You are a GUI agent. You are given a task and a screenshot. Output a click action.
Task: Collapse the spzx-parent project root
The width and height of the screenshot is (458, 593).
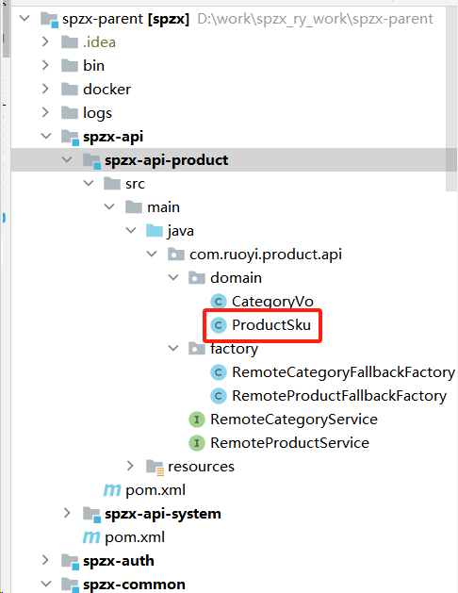point(25,18)
